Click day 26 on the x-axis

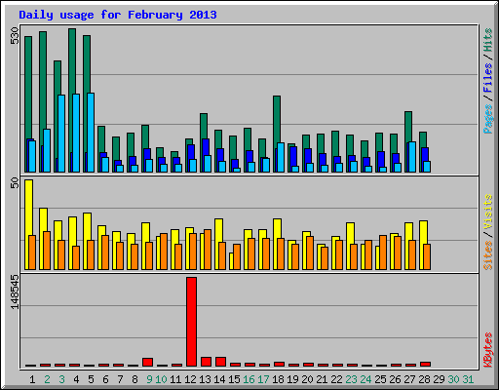(395, 379)
